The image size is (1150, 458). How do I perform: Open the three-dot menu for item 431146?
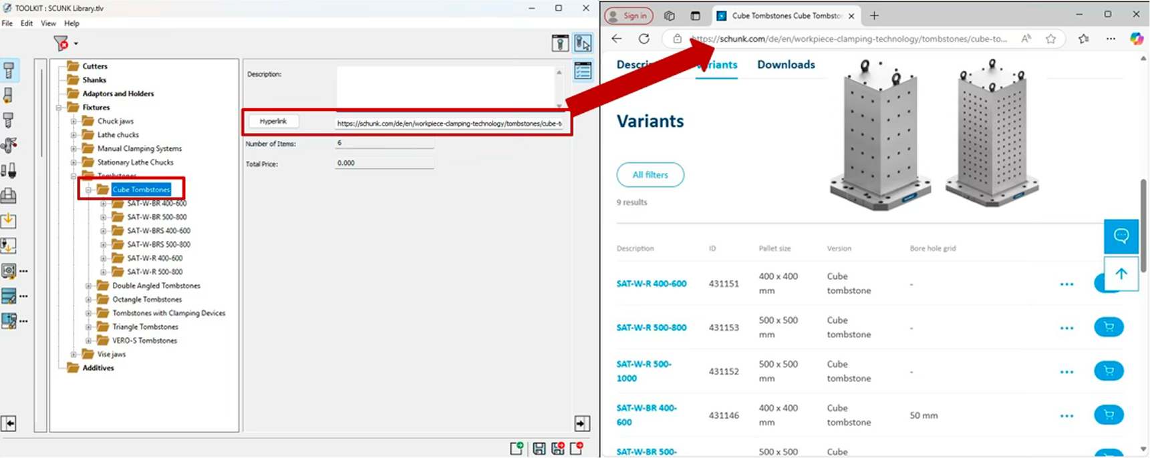[1066, 415]
